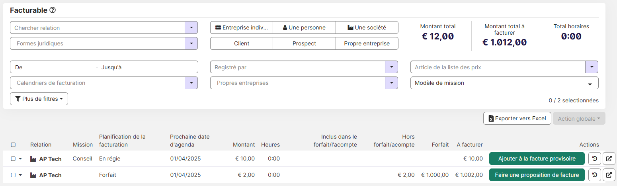This screenshot has height=186, width=617.
Task: Open the Formes juridiques dropdown
Action: click(x=191, y=43)
